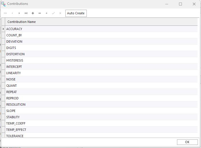Click the edit record up-triangle icon

[x=47, y=13]
